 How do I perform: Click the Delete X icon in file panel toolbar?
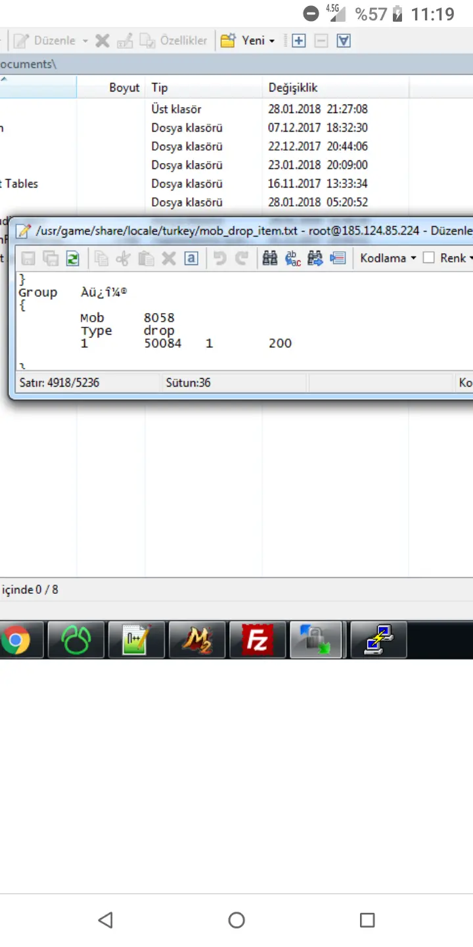(x=102, y=41)
